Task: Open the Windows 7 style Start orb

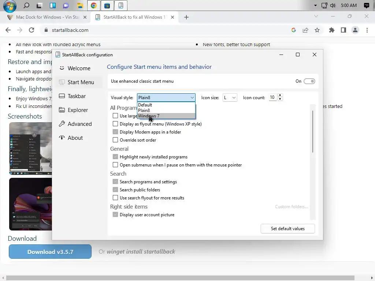Action: point(10,6)
